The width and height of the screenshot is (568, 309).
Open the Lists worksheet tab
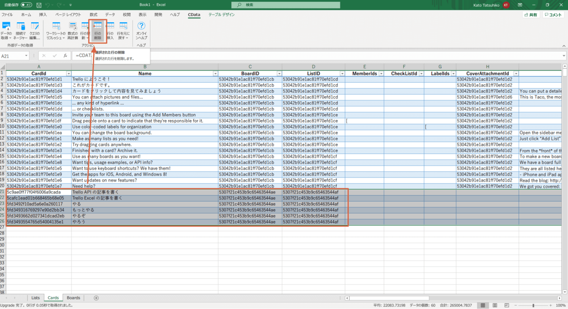tap(35, 298)
